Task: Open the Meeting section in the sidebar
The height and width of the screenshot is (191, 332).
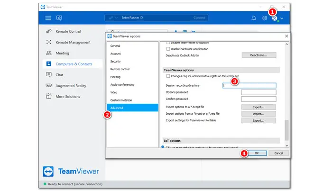Action: 62,53
